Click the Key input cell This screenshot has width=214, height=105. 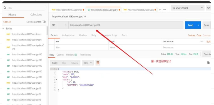[x=82, y=47]
